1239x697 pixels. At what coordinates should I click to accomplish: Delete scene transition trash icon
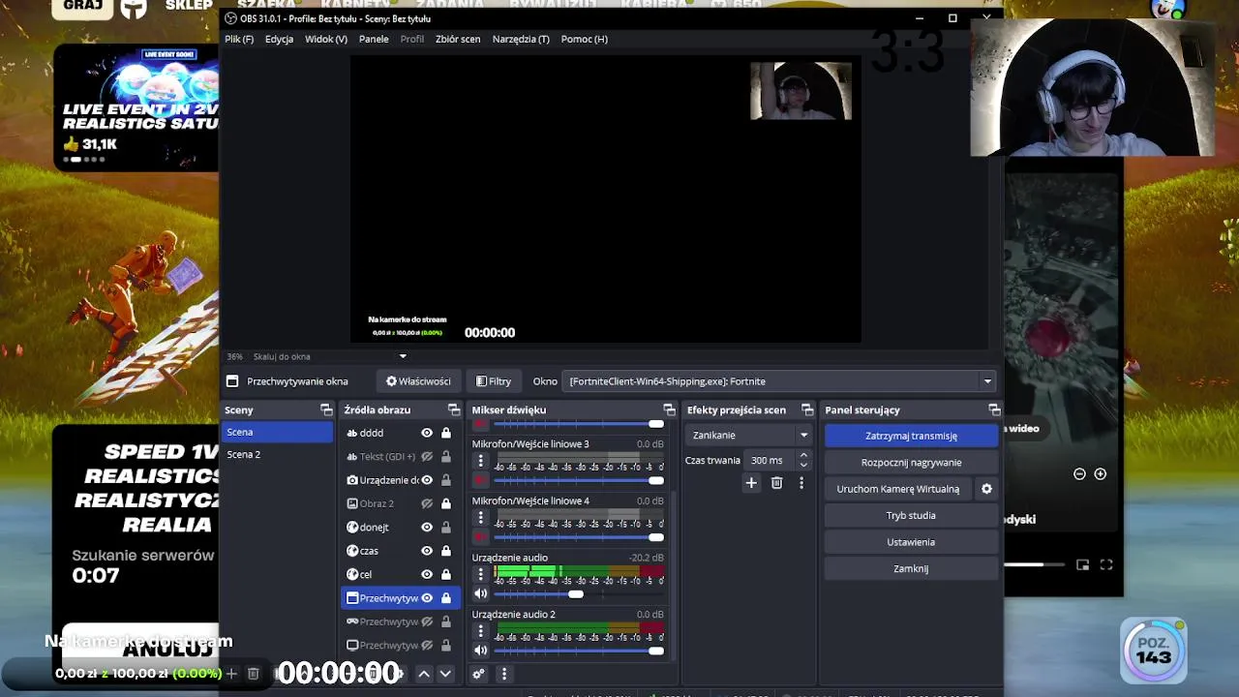click(776, 483)
